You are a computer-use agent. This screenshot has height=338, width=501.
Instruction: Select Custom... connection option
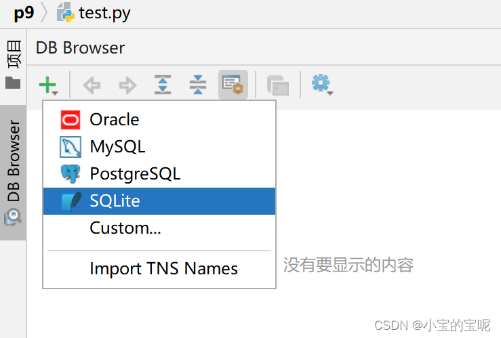(x=159, y=228)
